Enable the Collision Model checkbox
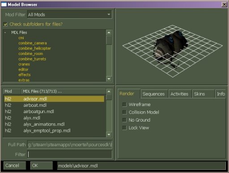The width and height of the screenshot is (229, 173). [124, 112]
